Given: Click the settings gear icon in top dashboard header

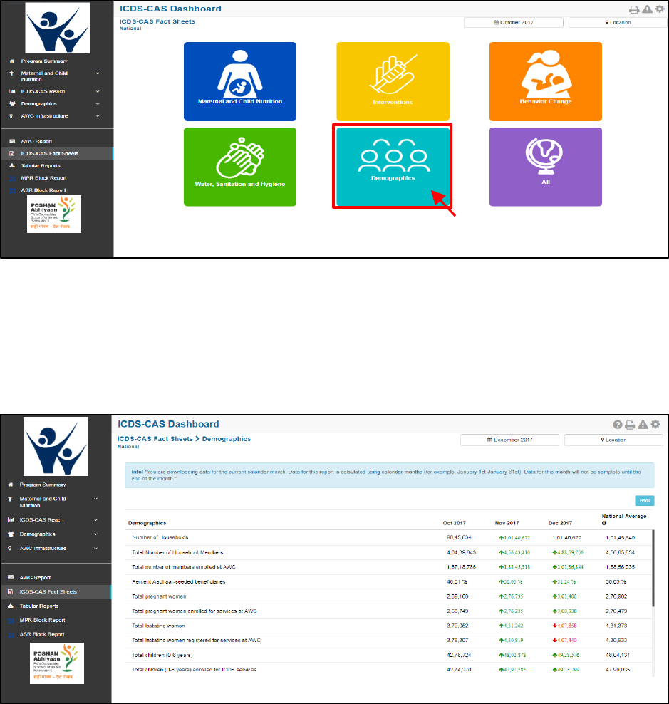Looking at the screenshot, I should [660, 9].
